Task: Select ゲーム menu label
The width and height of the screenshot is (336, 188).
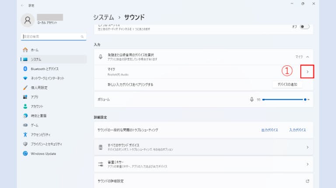Action: tap(34, 125)
